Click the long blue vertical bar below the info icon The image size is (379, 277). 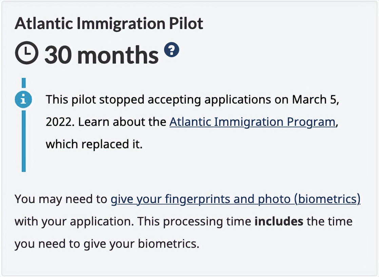24,141
